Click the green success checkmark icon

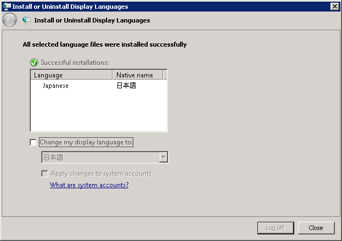click(34, 63)
